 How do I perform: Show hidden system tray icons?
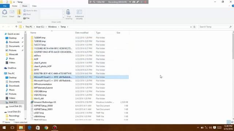(x=198, y=128)
